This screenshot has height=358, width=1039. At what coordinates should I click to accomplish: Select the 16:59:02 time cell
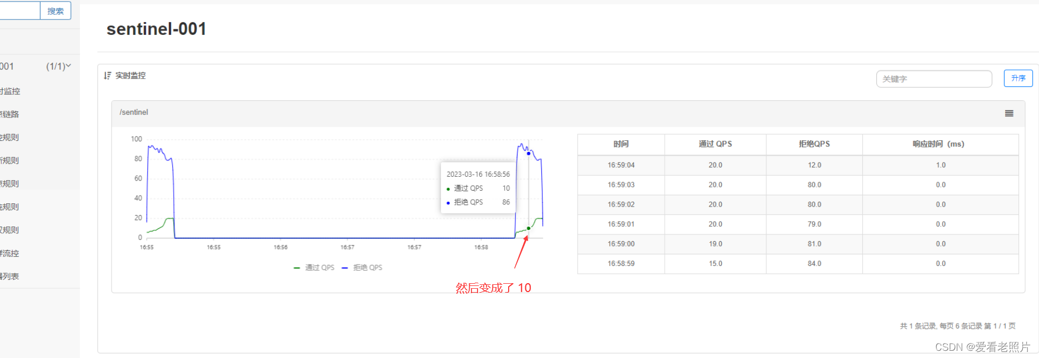(621, 204)
